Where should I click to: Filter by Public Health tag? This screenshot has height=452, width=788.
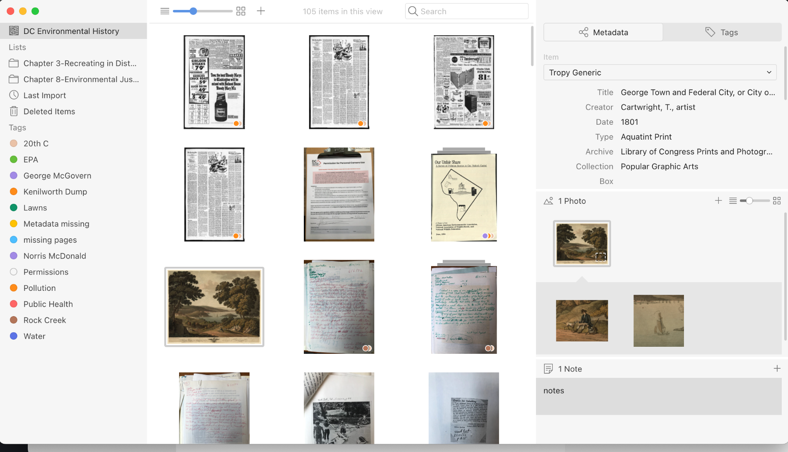click(x=73, y=304)
